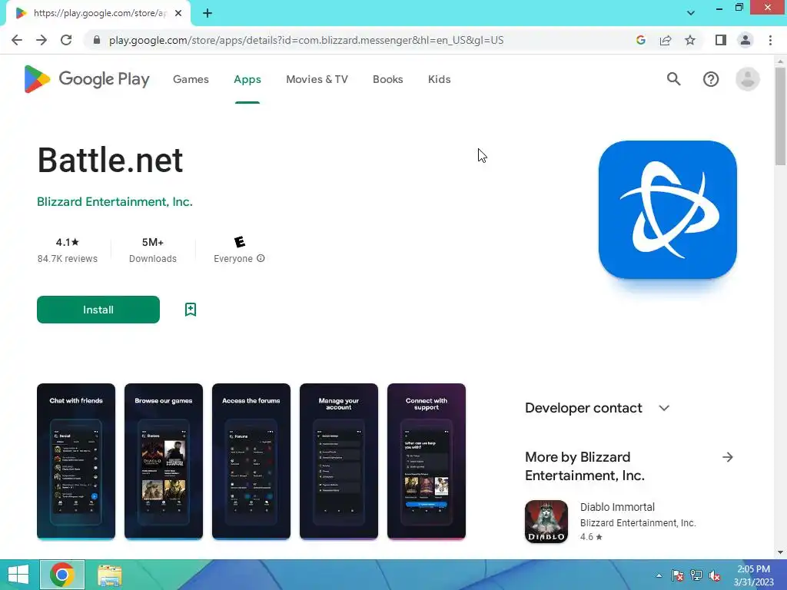This screenshot has width=787, height=590.
Task: Click the Diablo Immortal app icon
Action: pyautogui.click(x=546, y=522)
